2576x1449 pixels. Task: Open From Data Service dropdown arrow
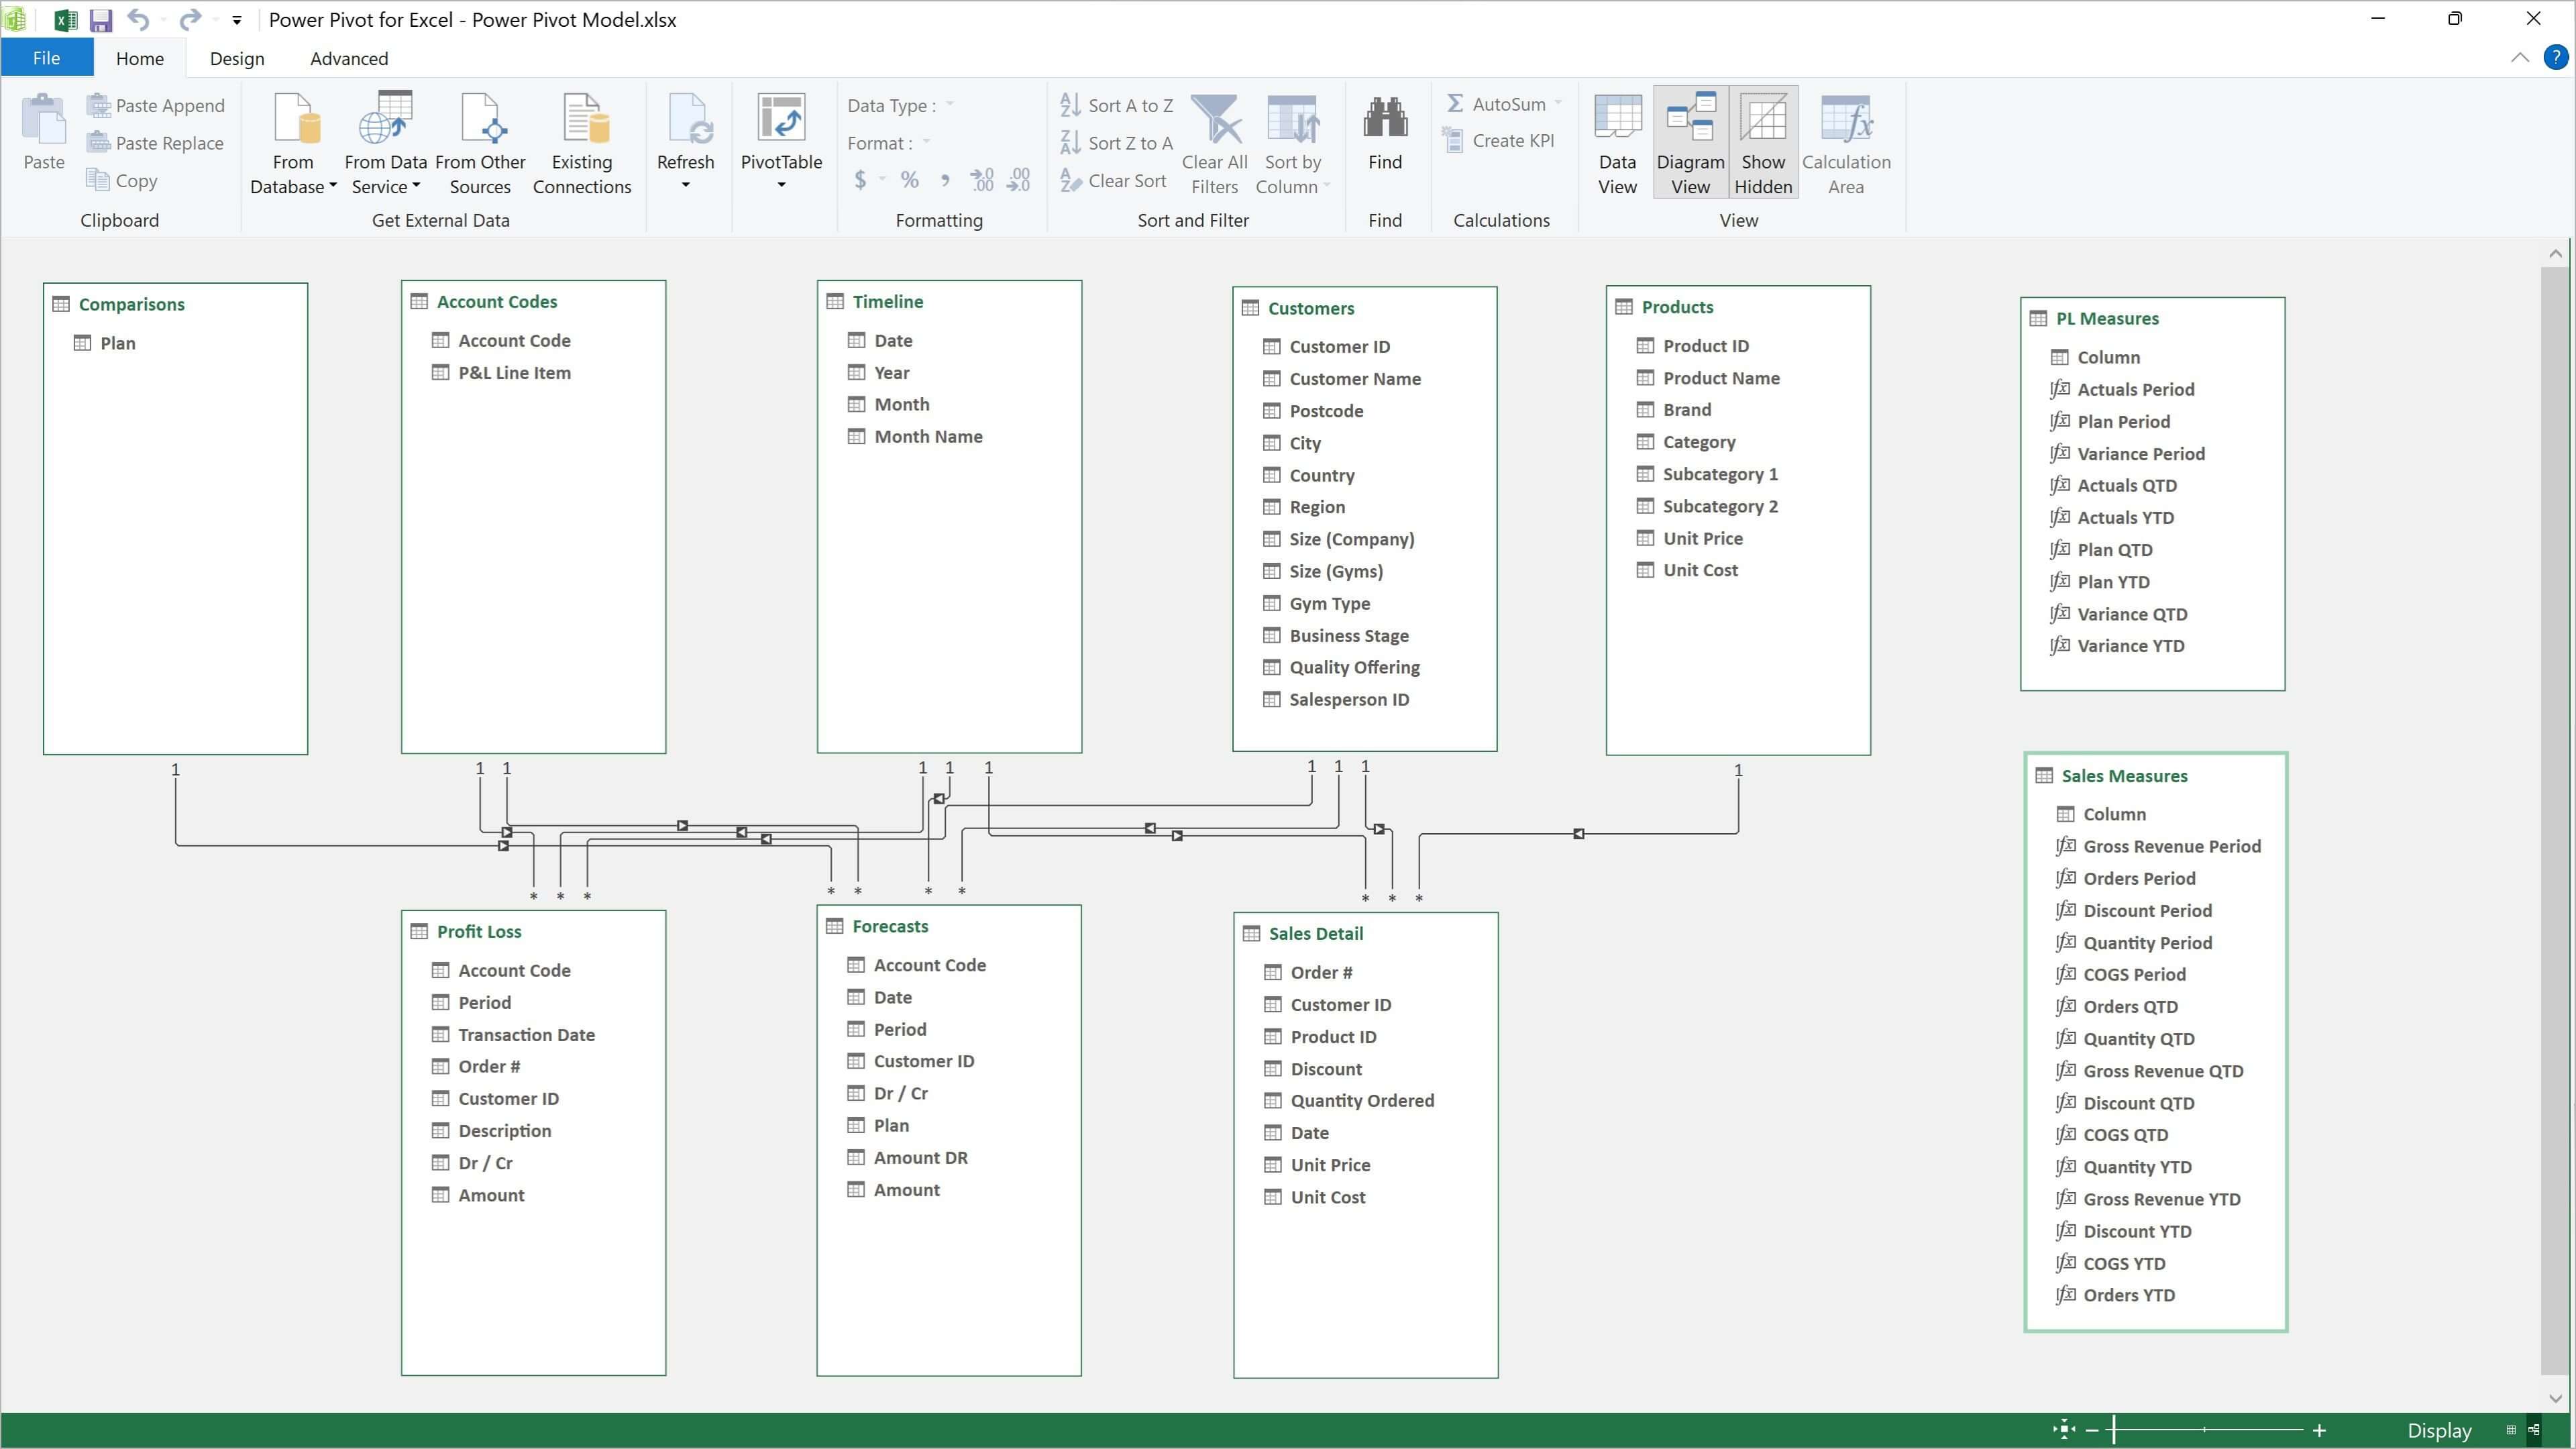pyautogui.click(x=416, y=186)
